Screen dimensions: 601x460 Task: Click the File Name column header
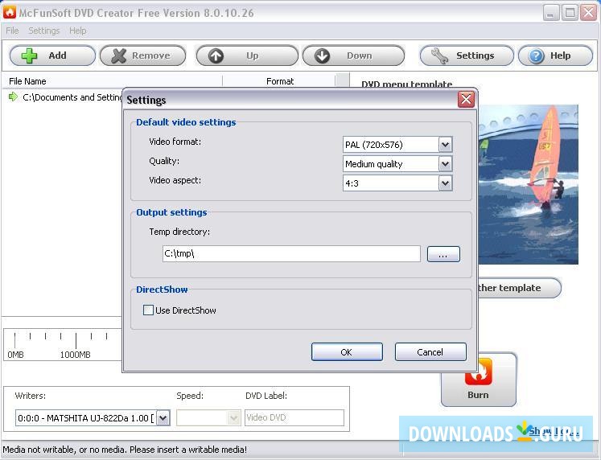113,81
